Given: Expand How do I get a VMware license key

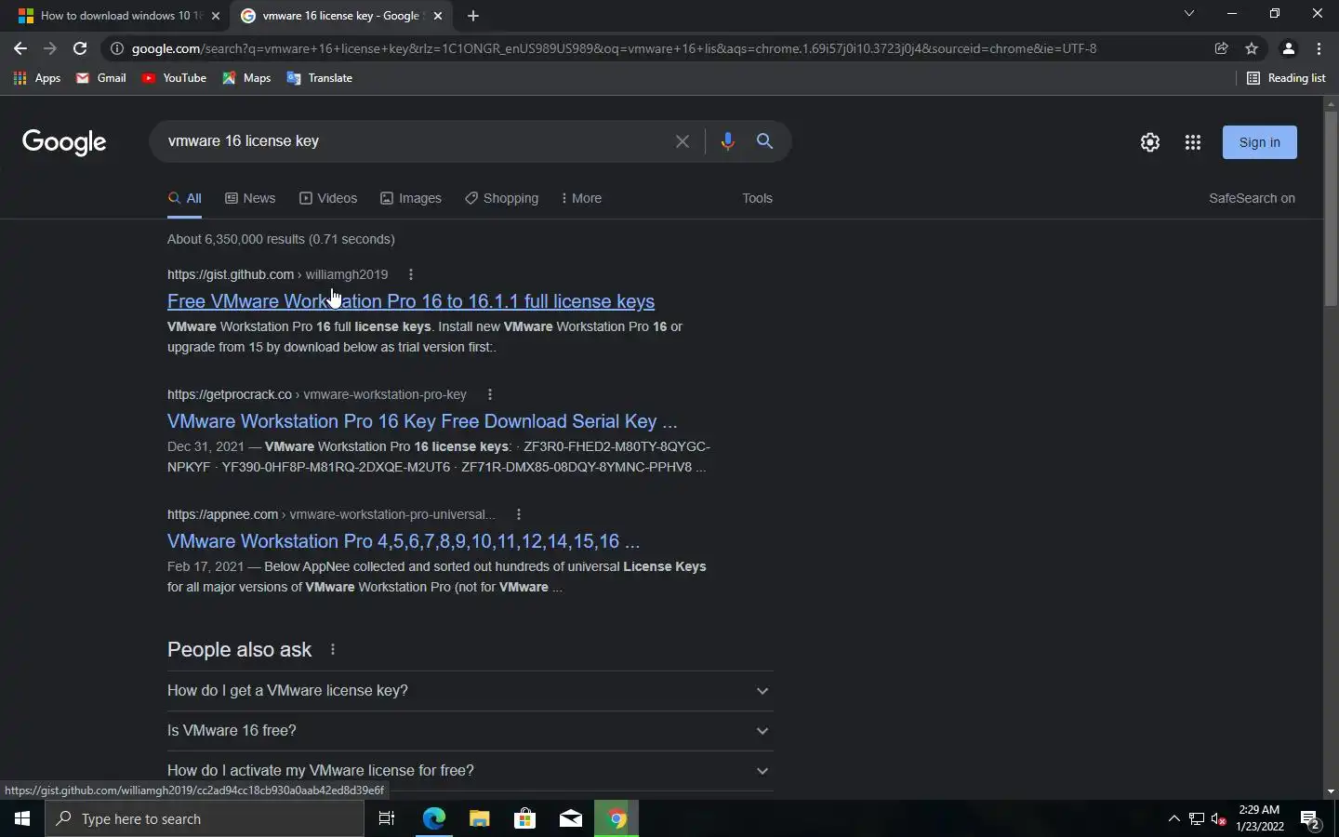Looking at the screenshot, I should tap(470, 691).
